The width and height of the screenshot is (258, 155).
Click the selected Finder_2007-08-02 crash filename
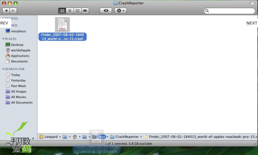click(x=62, y=37)
